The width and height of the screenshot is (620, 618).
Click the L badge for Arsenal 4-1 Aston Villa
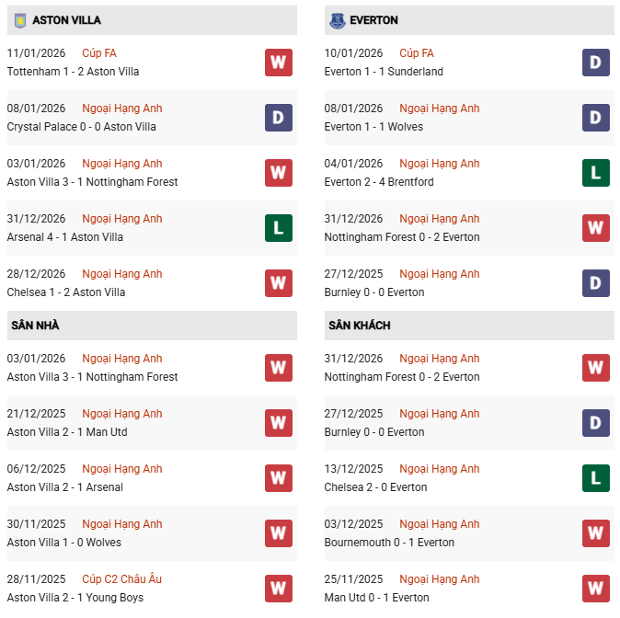279,228
